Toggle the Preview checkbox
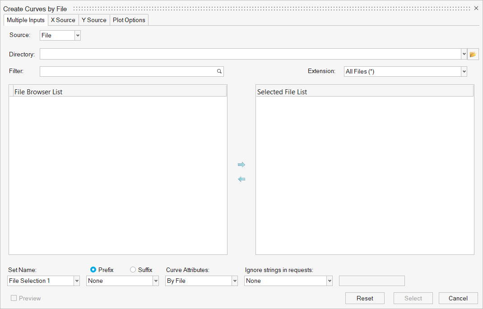 (14, 298)
